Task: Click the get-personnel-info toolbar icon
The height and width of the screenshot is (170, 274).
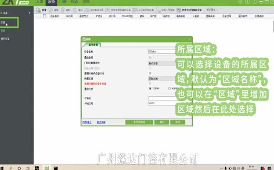Action: [158, 10]
